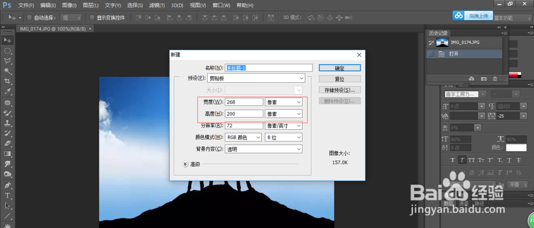Click the 名称 text field
This screenshot has width=534, height=228.
tap(269, 68)
